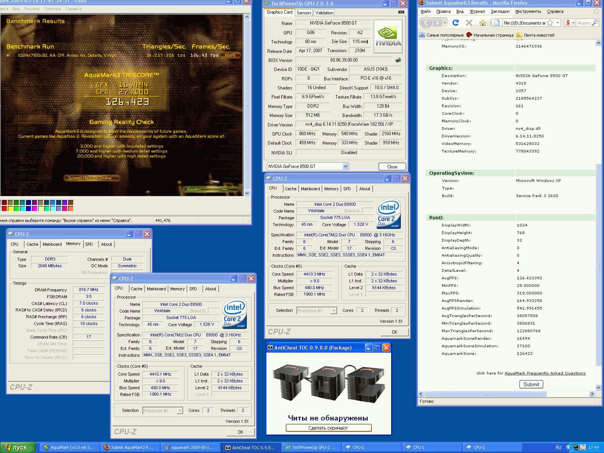Switch to Validation tab in GPU-Z
Image resolution: width=604 pixels, height=453 pixels.
pos(324,13)
